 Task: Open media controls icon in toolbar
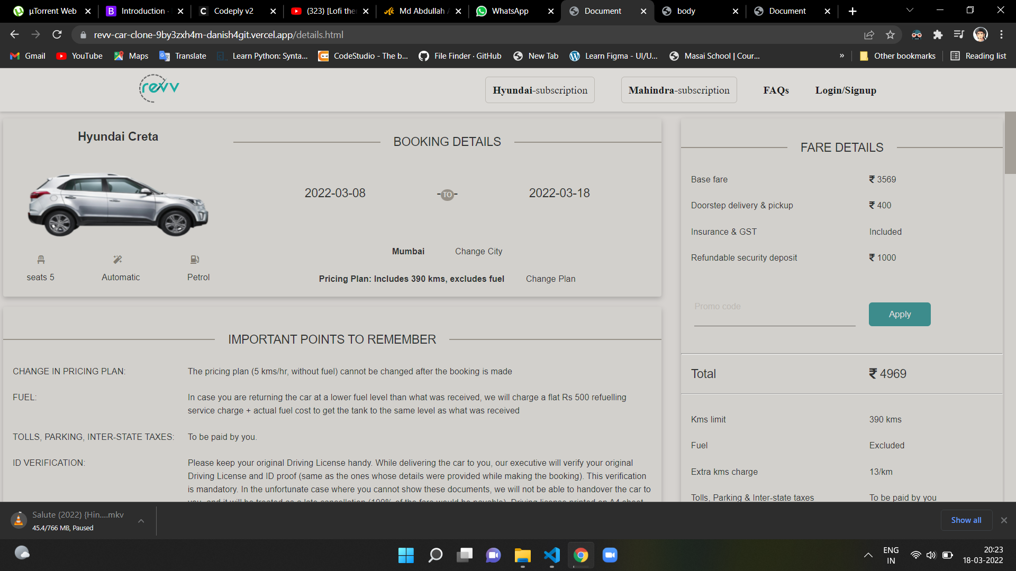click(x=959, y=35)
